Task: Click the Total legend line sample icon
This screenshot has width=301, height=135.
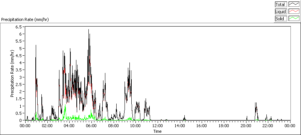Action: tap(294, 4)
